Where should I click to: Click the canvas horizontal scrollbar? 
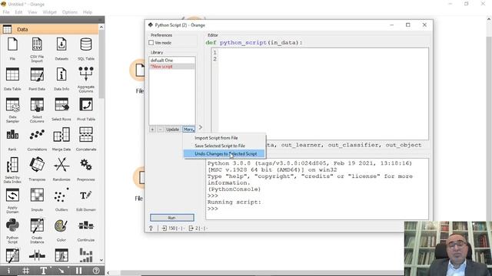click(x=262, y=273)
